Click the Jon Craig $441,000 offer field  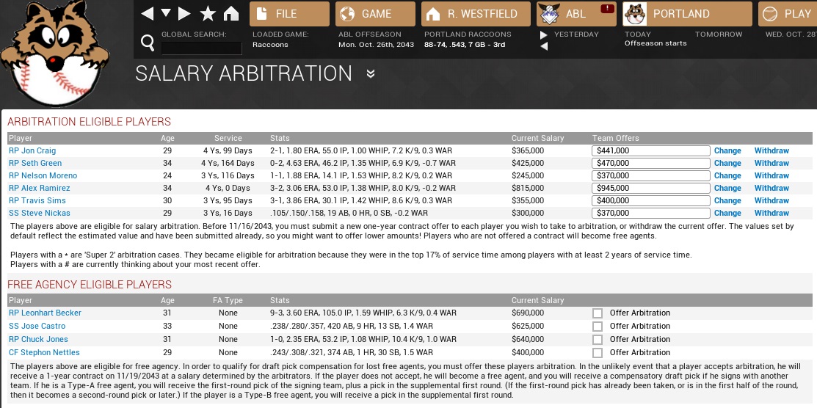[651, 150]
